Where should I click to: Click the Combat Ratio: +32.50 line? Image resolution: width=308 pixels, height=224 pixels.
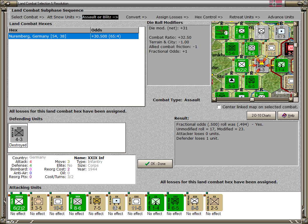click(170, 38)
